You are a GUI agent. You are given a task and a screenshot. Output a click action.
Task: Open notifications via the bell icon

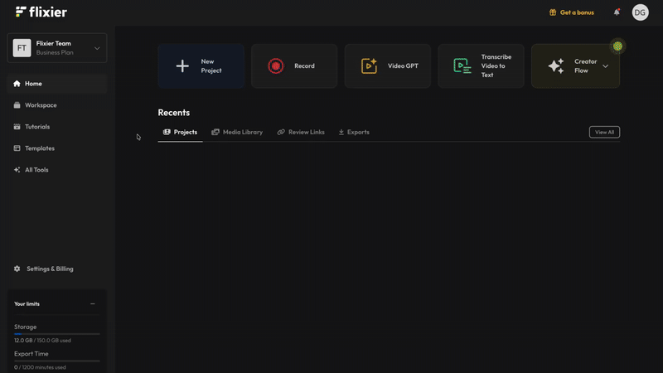617,12
